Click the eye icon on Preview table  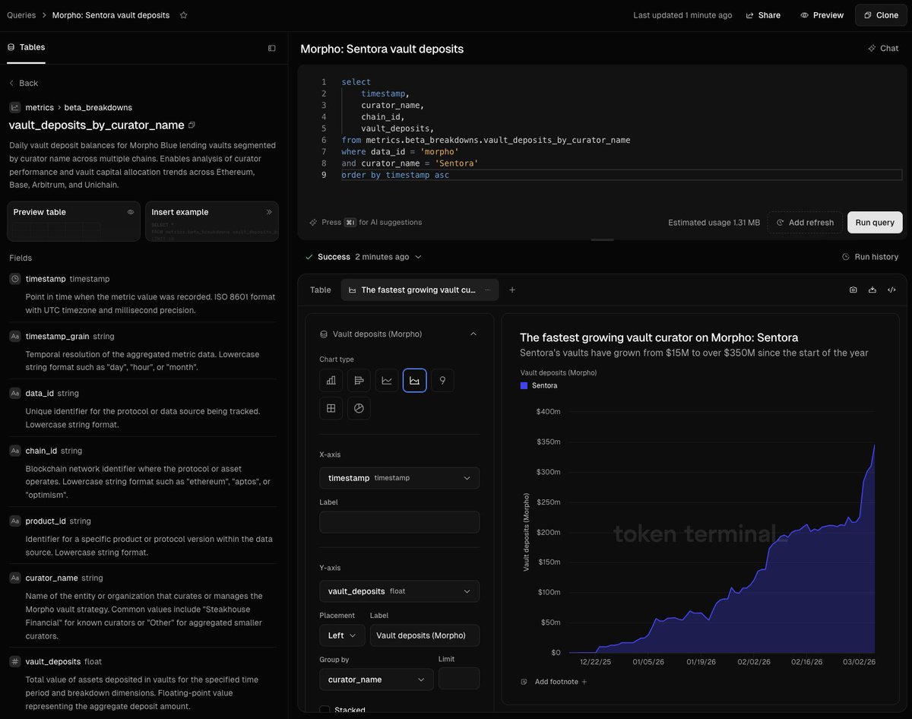[131, 212]
